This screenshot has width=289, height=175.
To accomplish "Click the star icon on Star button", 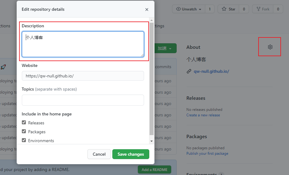I will point(224,9).
